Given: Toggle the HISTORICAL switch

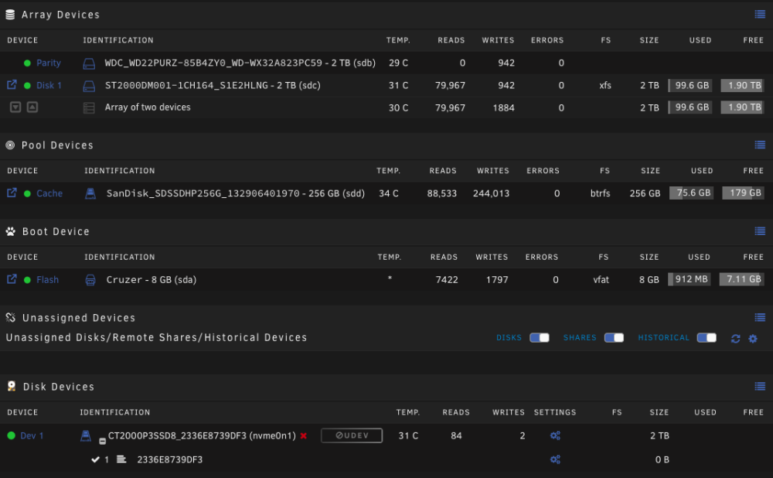Looking at the screenshot, I should pyautogui.click(x=707, y=337).
